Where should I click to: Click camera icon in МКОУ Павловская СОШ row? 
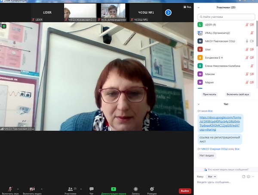(252, 41)
